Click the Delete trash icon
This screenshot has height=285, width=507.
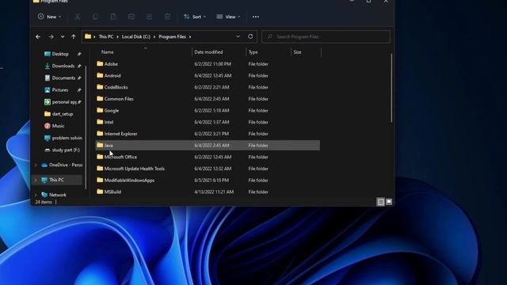167,17
